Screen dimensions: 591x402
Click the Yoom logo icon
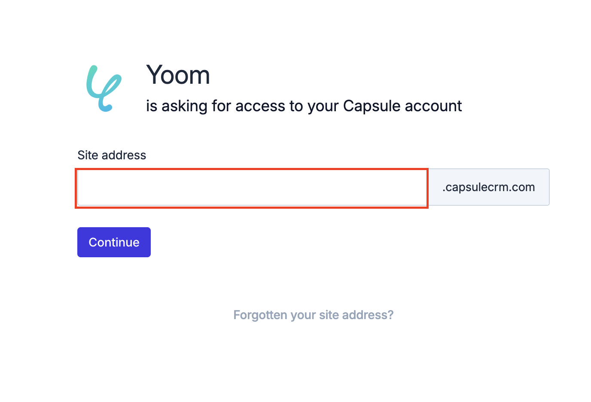104,88
